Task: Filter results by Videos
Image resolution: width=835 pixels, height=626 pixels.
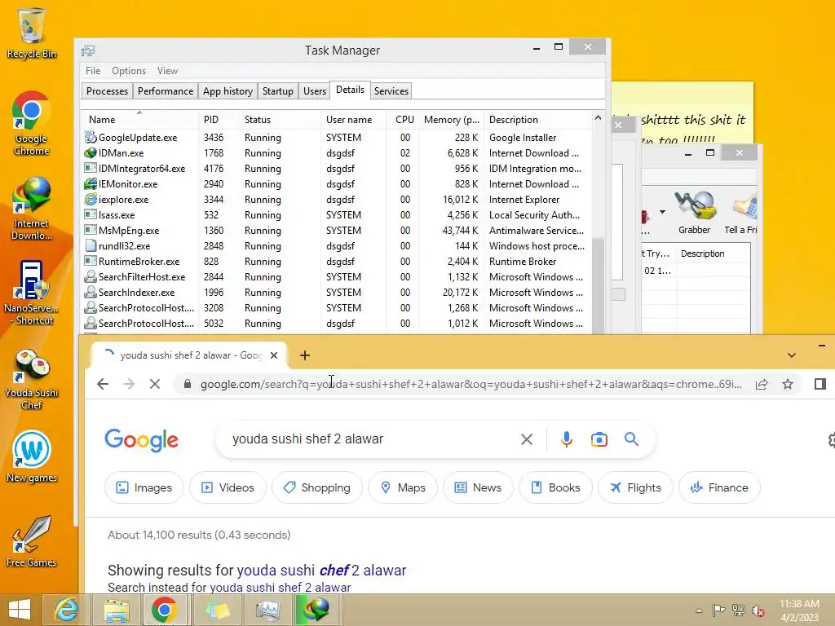Action: coord(228,487)
